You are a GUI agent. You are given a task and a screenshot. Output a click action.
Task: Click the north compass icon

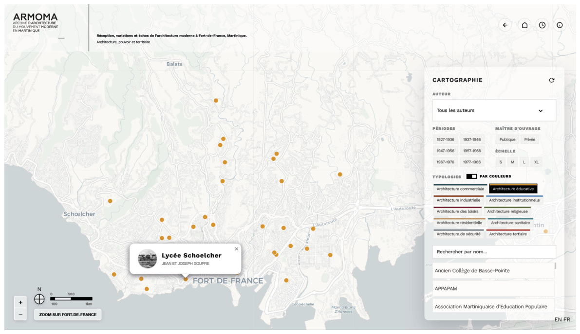[39, 299]
